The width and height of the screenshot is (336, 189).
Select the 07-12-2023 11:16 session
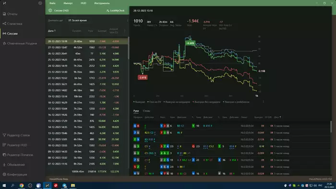pos(86,164)
